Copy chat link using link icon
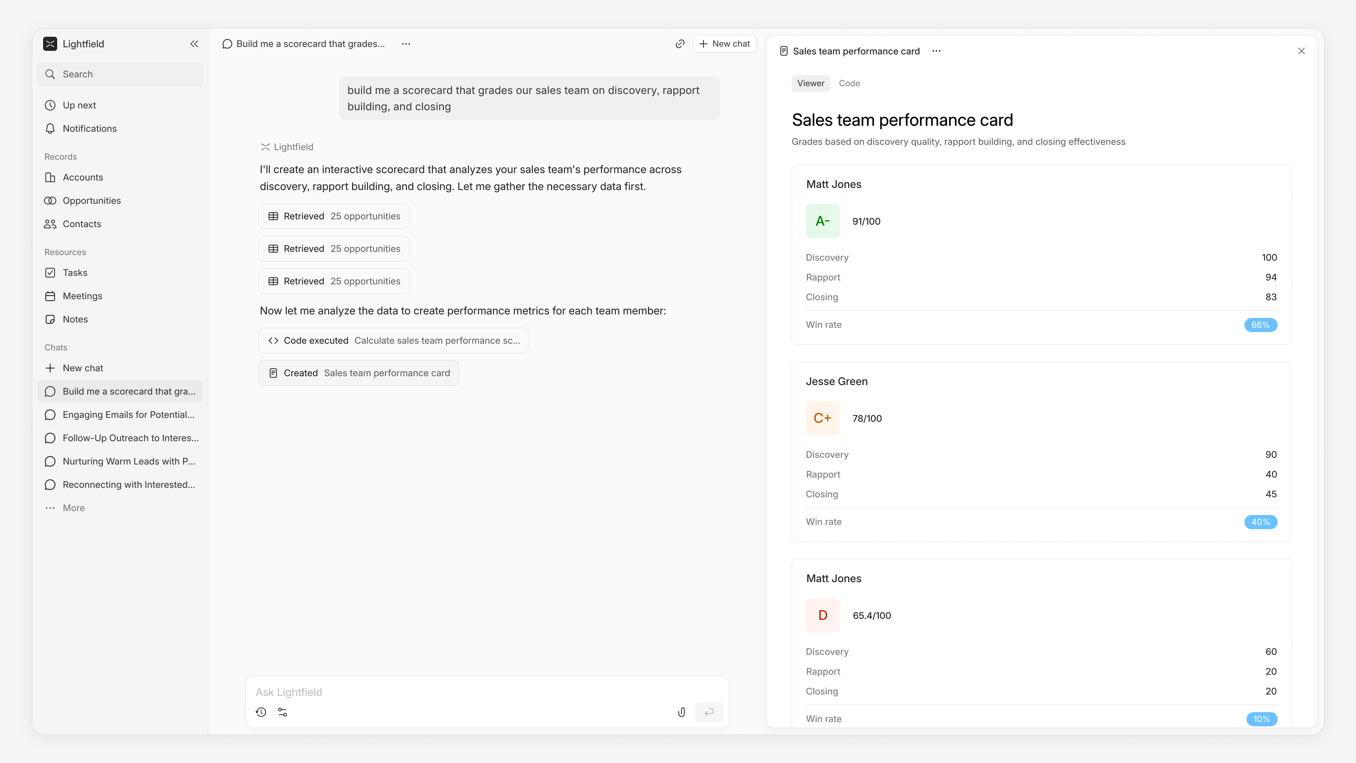Screen dimensions: 1356x763 tap(679, 44)
